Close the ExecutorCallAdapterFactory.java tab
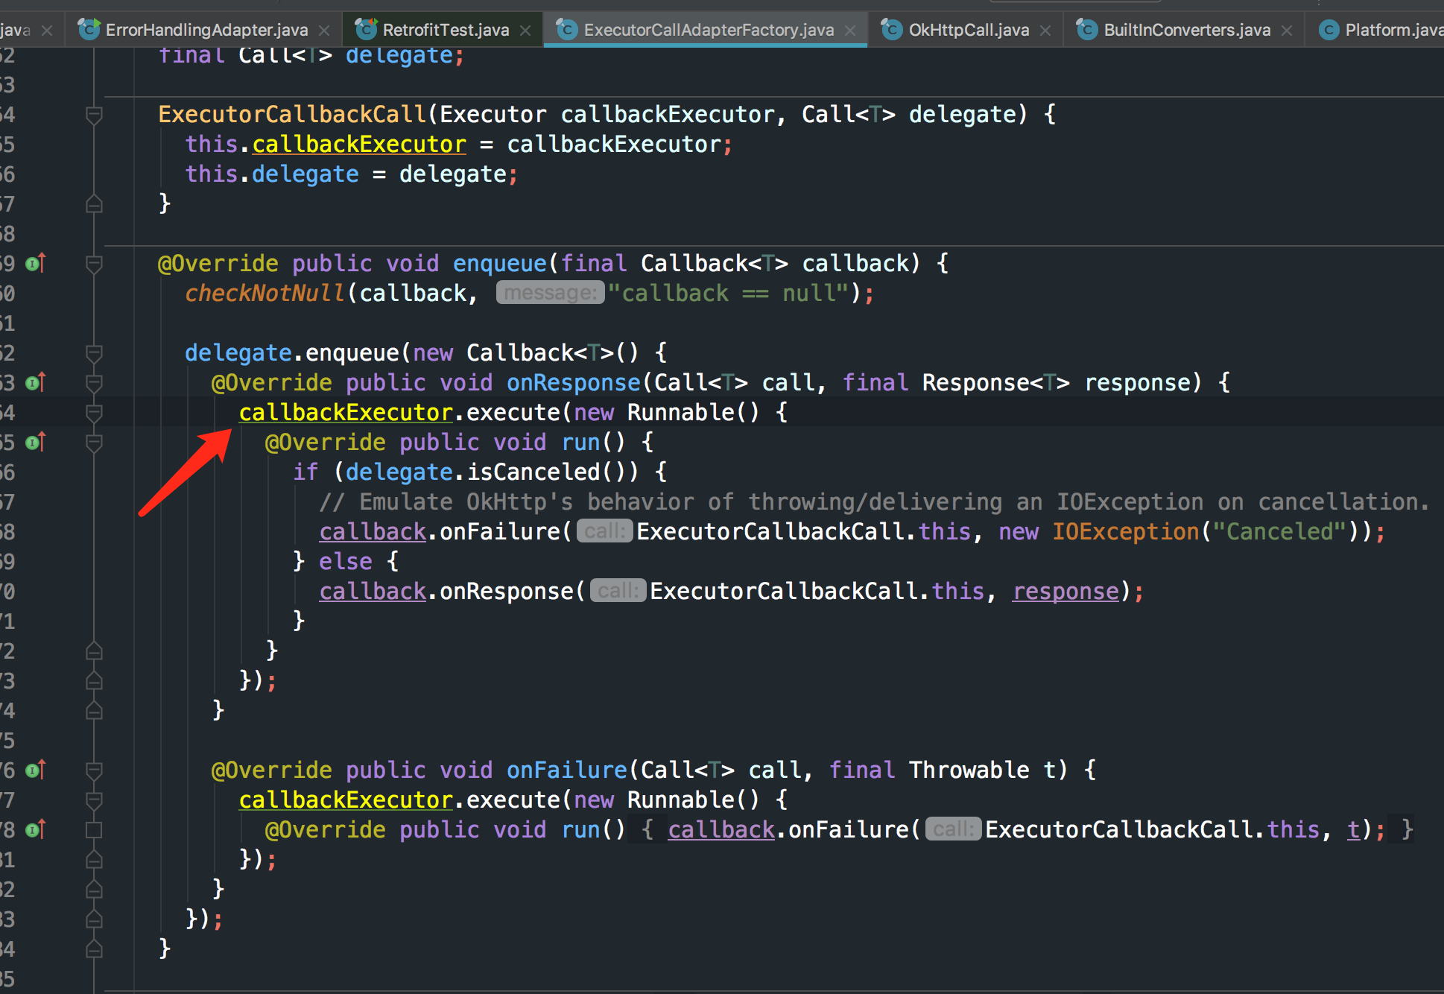The height and width of the screenshot is (994, 1444). coord(850,31)
